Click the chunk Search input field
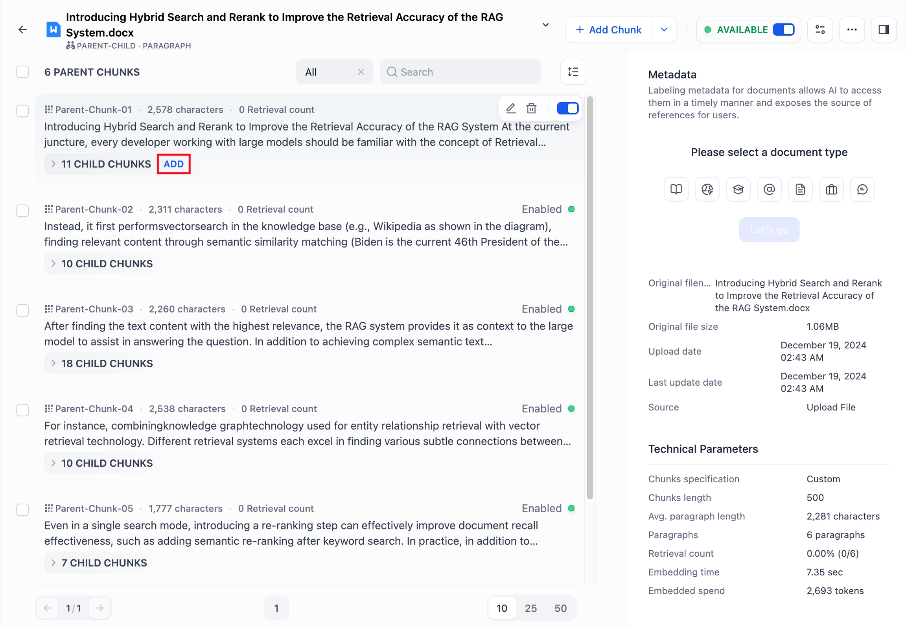Screen dimensions: 906x627 [464, 72]
